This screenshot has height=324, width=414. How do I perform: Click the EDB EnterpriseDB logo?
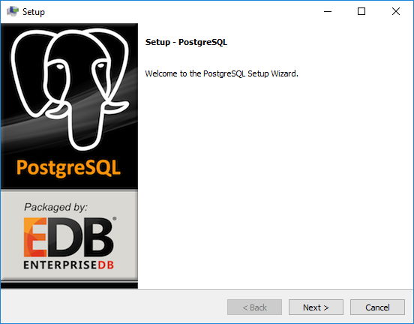click(70, 243)
